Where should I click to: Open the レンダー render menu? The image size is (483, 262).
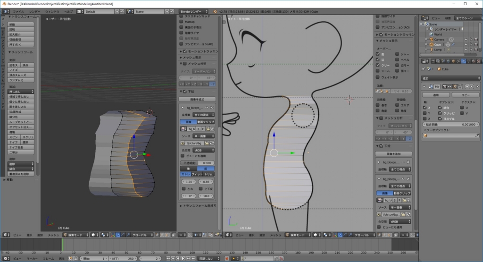34,11
